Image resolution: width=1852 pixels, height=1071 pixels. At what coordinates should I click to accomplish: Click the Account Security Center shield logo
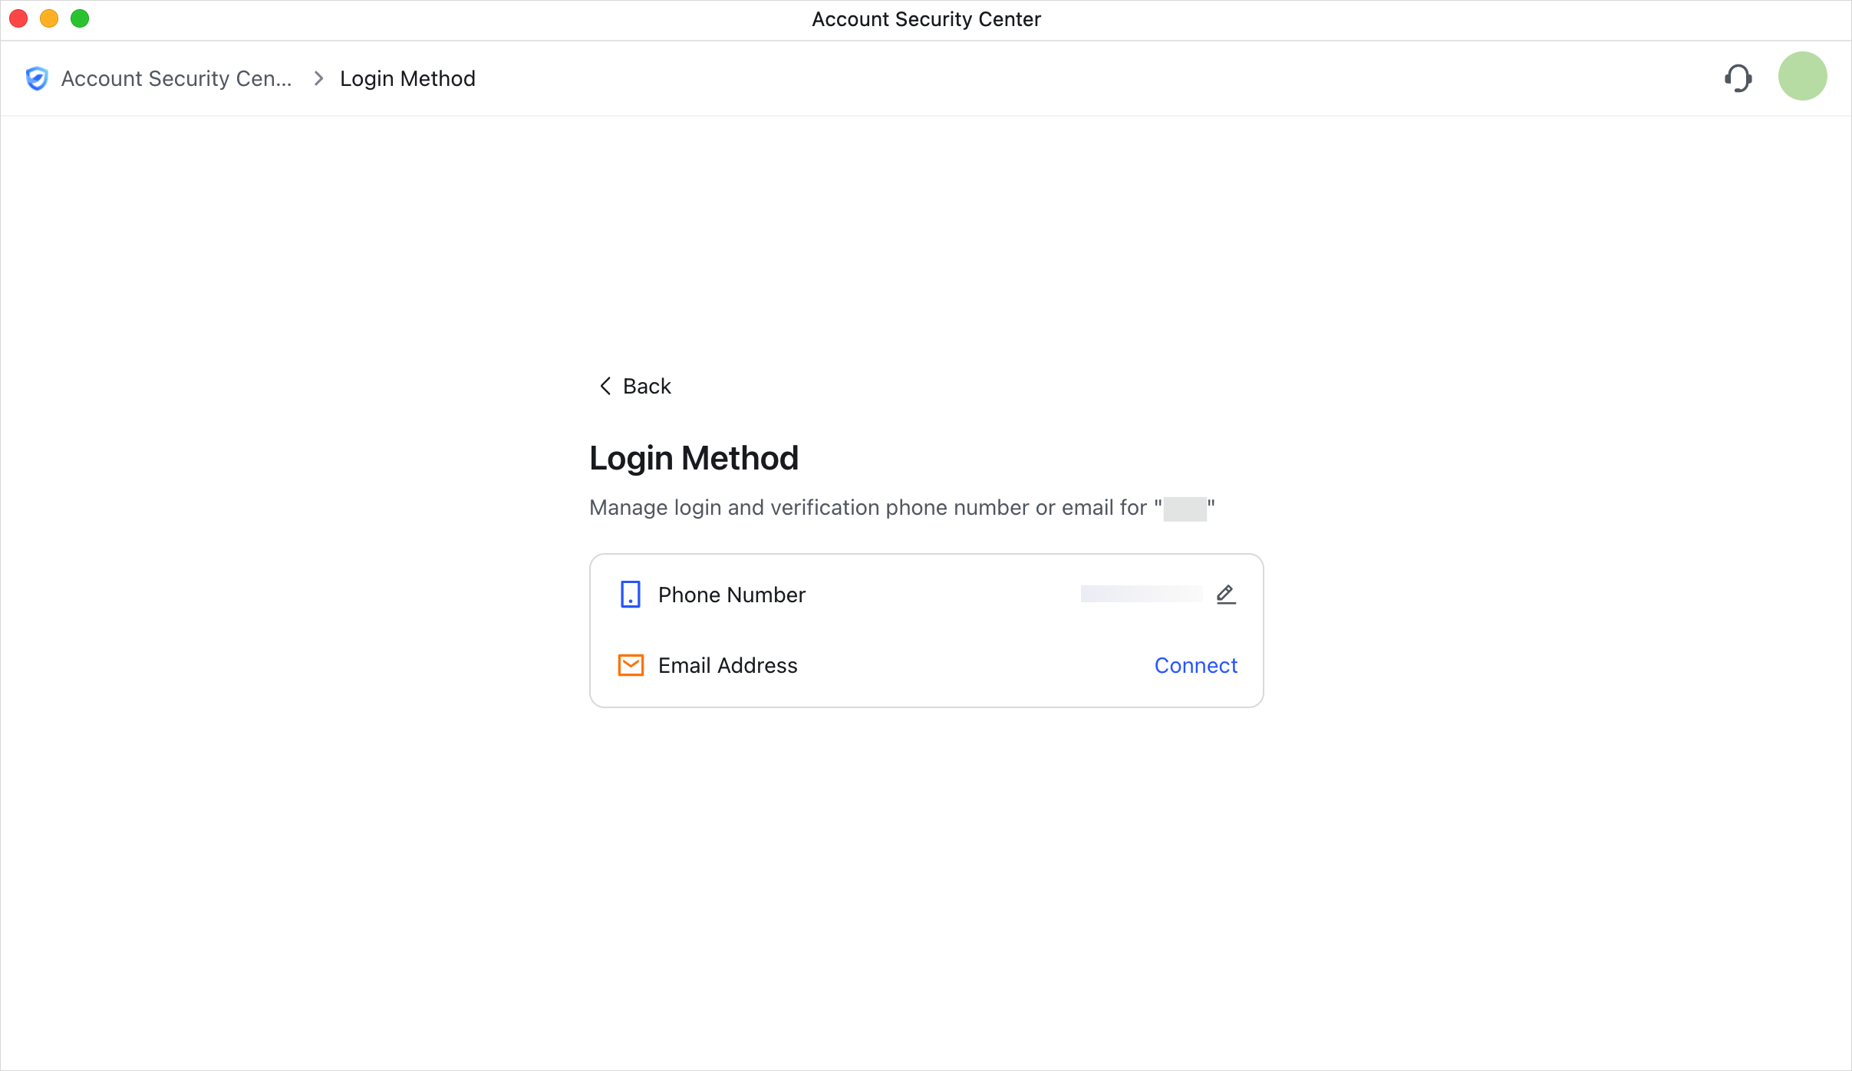35,77
